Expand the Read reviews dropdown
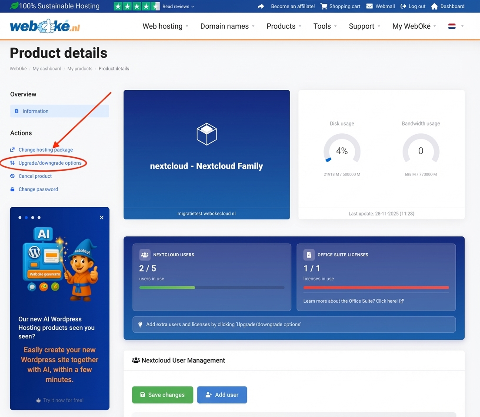480x417 pixels. point(178,7)
